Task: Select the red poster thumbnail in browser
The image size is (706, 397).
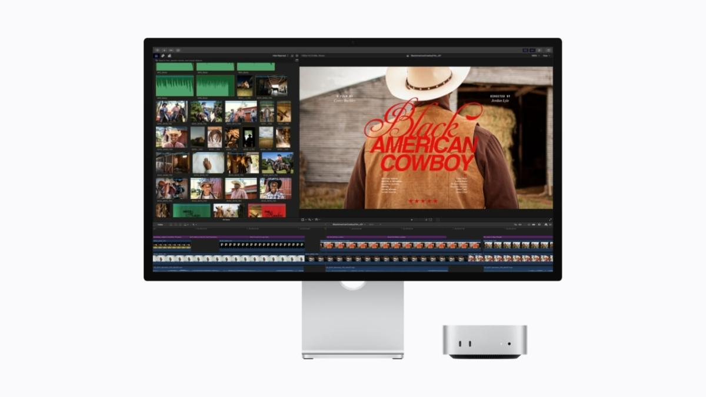Action: 267,211
